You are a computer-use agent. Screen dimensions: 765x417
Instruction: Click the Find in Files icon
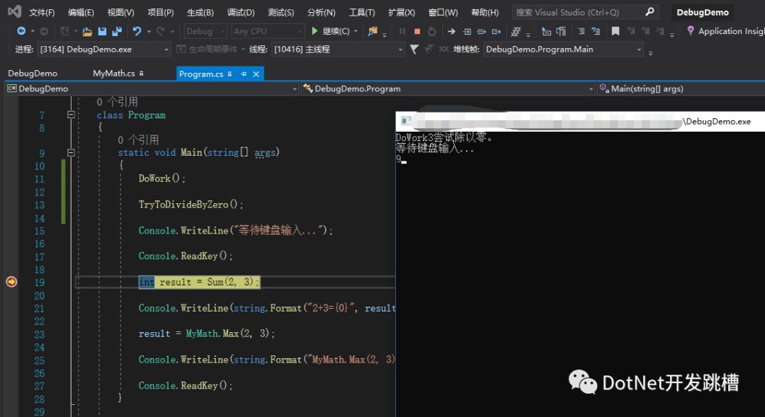[x=373, y=32]
